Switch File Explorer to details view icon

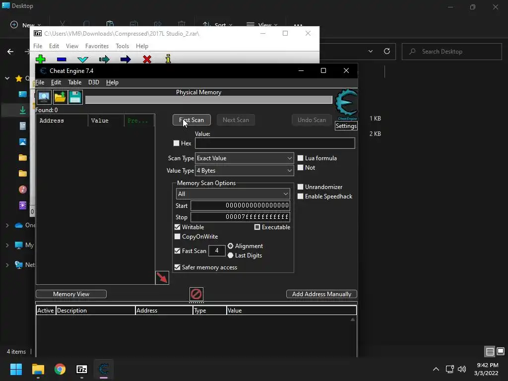point(490,351)
